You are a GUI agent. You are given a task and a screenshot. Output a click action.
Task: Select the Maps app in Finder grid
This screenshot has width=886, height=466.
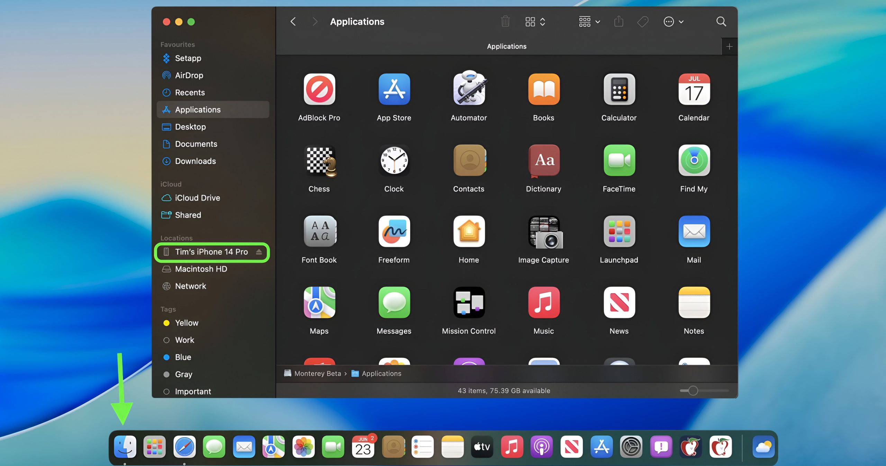click(319, 302)
